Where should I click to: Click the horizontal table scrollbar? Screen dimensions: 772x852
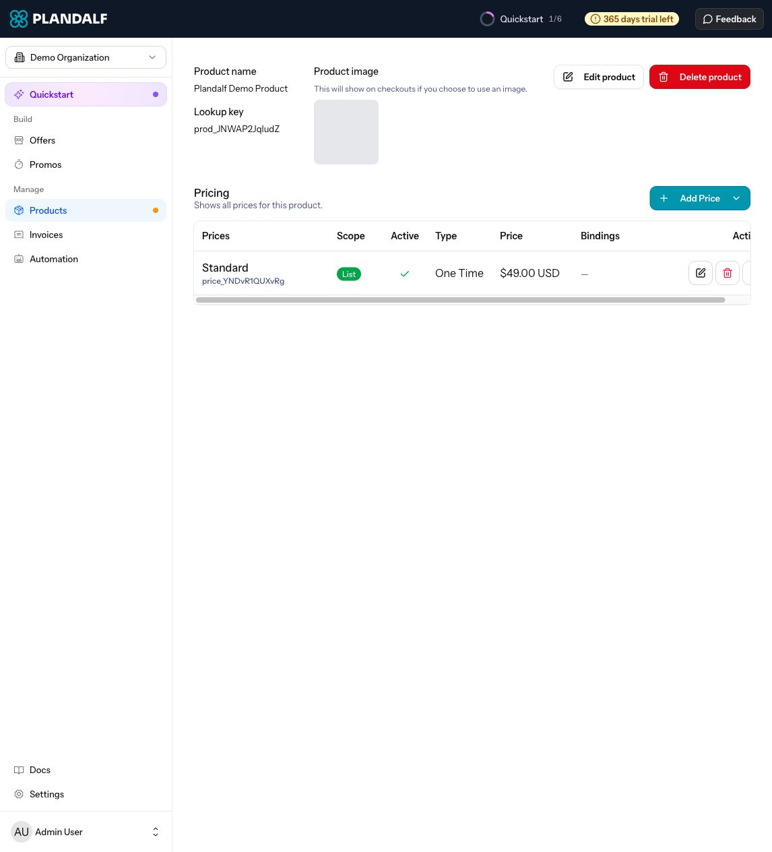click(460, 300)
